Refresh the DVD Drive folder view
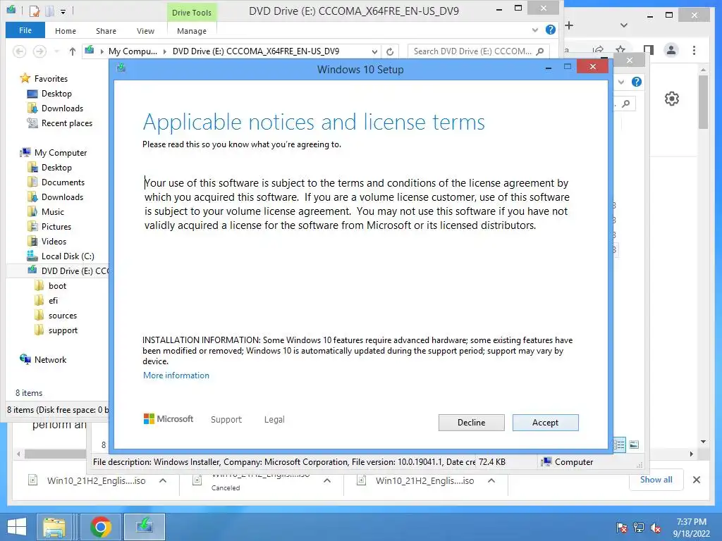Image resolution: width=722 pixels, height=541 pixels. 390,51
